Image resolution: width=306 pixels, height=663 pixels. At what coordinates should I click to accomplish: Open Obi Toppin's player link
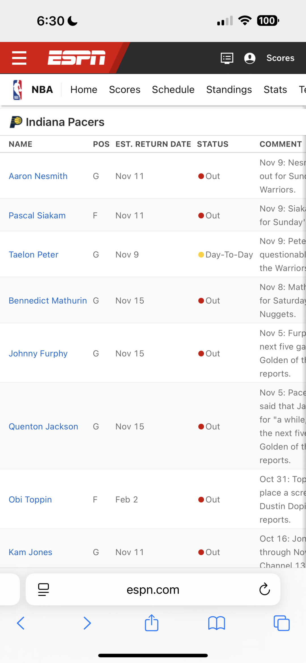coord(30,500)
